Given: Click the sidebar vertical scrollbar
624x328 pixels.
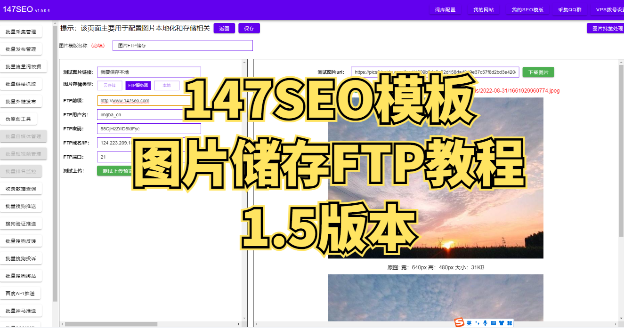Looking at the screenshot, I should (x=55, y=165).
